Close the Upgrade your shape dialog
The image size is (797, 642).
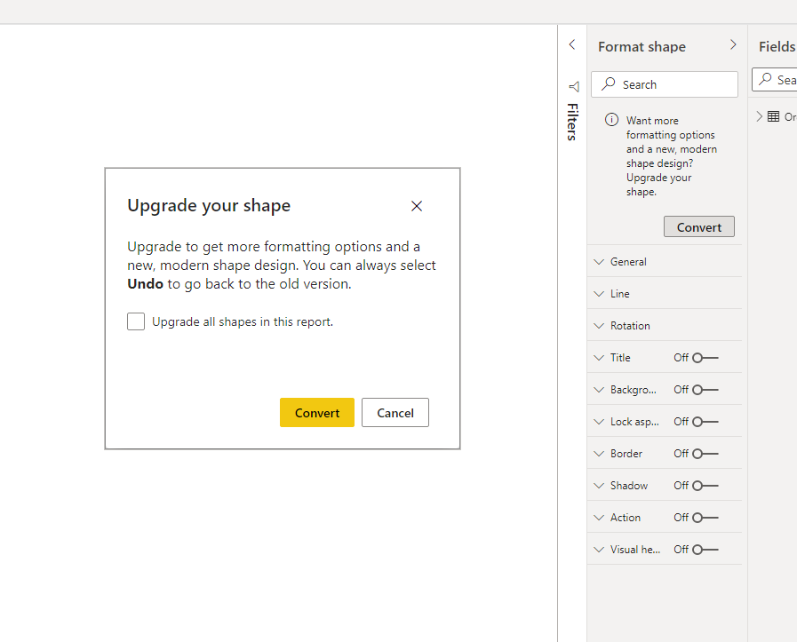417,206
